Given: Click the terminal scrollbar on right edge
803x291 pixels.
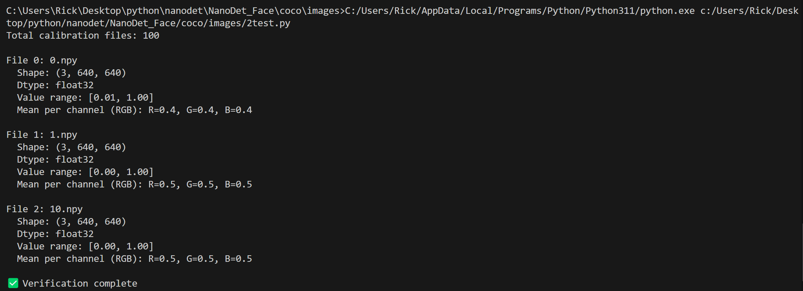Looking at the screenshot, I should tap(801, 255).
